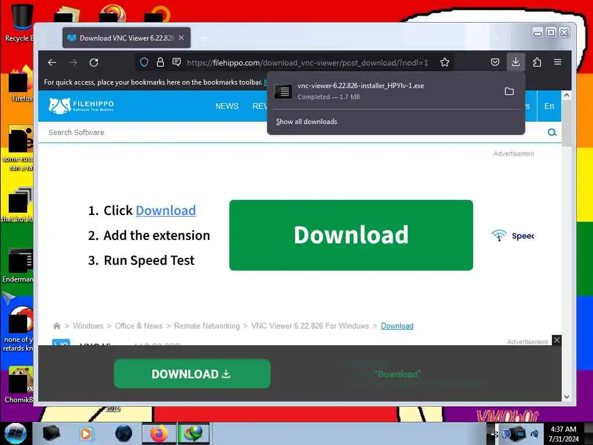The image size is (593, 445).
Task: Open the permissions icon next to the padlock
Action: click(177, 62)
